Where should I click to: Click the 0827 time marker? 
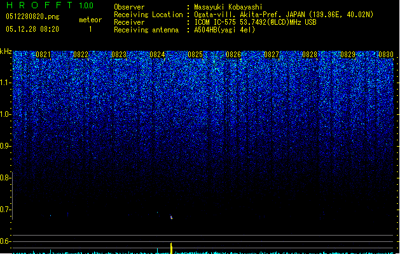[x=272, y=55]
